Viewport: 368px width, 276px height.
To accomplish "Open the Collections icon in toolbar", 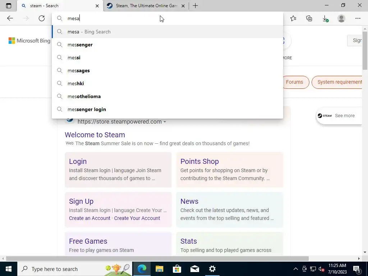I will point(309,18).
